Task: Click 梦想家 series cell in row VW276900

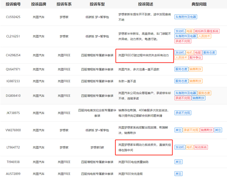Action: tap(64, 130)
